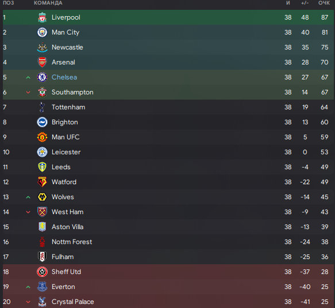Sort by the +/- column header
Viewport: 335px width, 308px height.
tap(305, 3)
